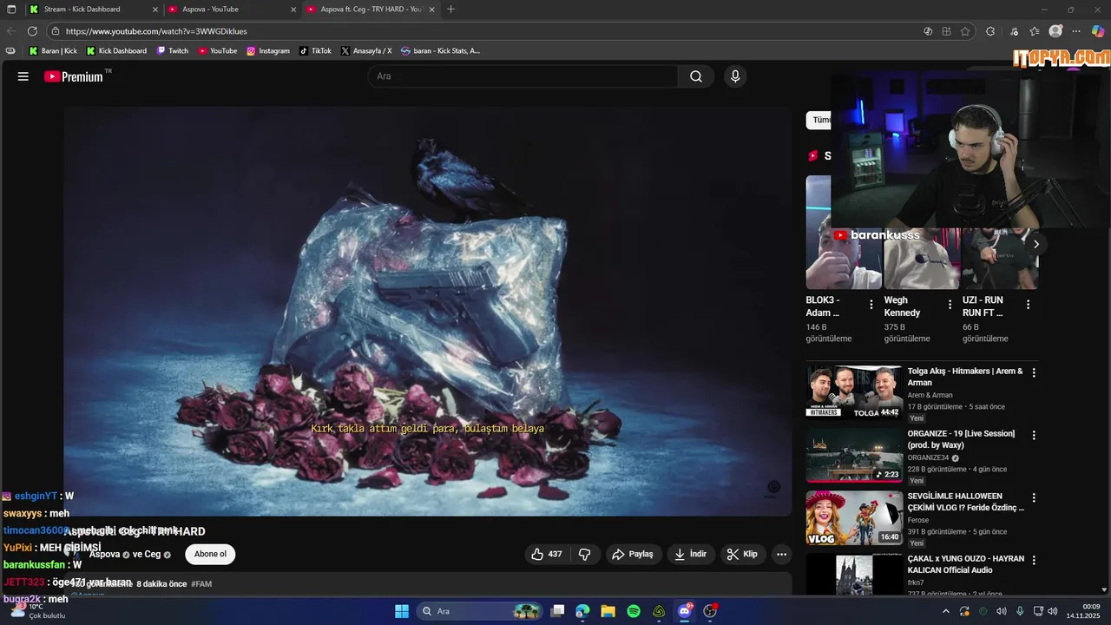Open File Explorer from the taskbar
The width and height of the screenshot is (1111, 625).
coord(608,611)
